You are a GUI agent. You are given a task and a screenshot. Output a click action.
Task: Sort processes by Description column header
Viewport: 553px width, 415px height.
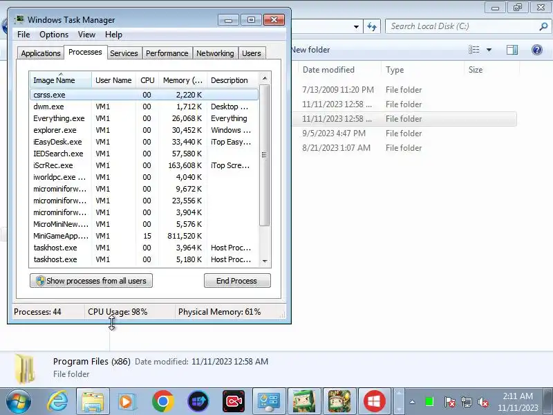233,80
